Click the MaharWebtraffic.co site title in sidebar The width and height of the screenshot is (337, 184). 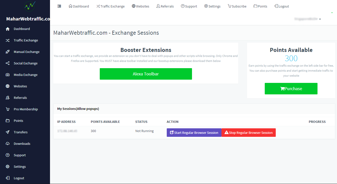pos(28,19)
